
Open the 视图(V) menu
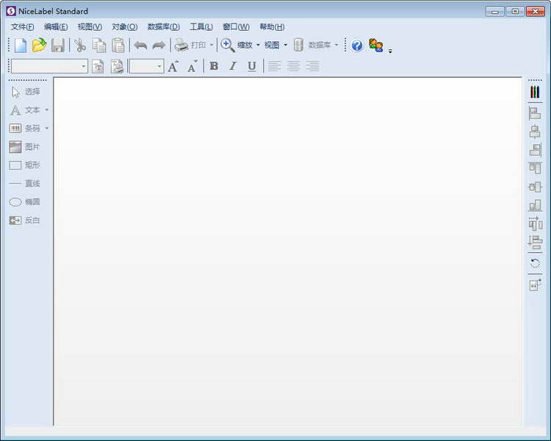tap(90, 26)
